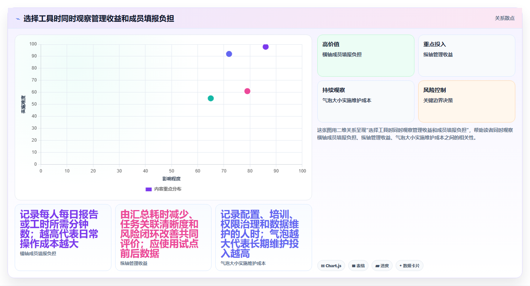Click the pink text starting 由汇总耗时减少
Screen dimensions: 530x286
point(159,234)
